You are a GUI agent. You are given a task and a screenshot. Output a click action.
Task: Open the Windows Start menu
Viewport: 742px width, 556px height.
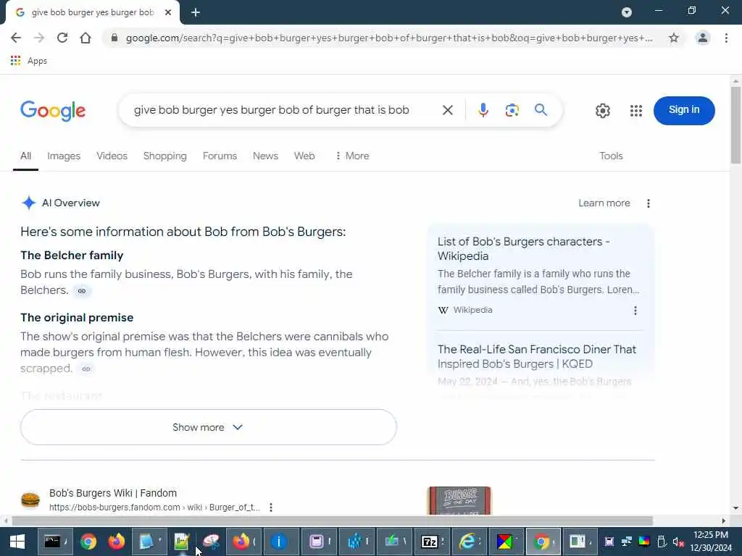point(17,542)
